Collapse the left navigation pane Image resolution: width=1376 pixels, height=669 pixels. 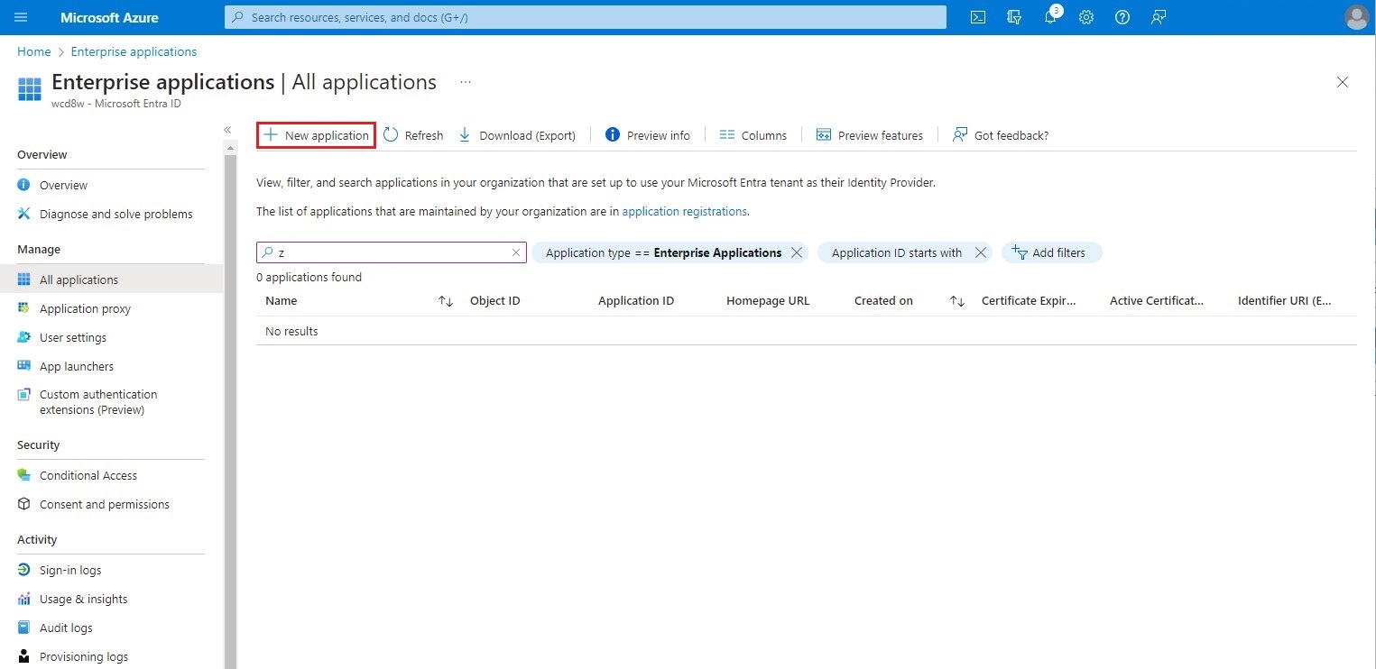click(x=228, y=130)
